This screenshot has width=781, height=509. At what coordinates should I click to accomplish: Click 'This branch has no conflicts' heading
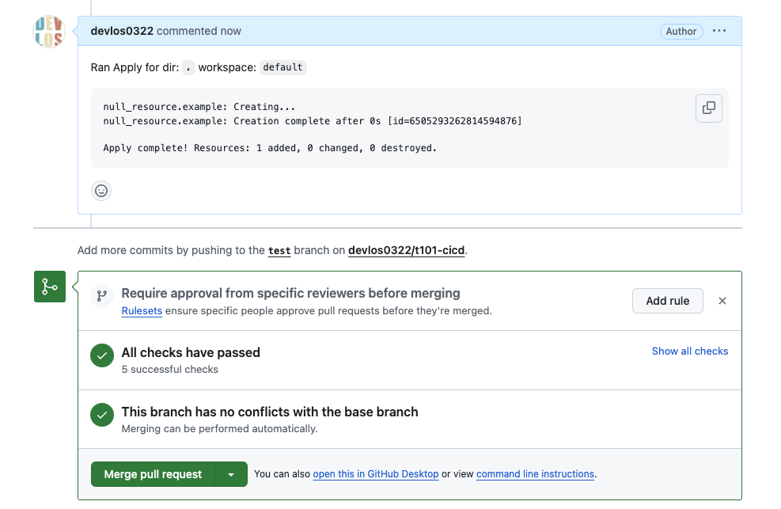pos(270,412)
